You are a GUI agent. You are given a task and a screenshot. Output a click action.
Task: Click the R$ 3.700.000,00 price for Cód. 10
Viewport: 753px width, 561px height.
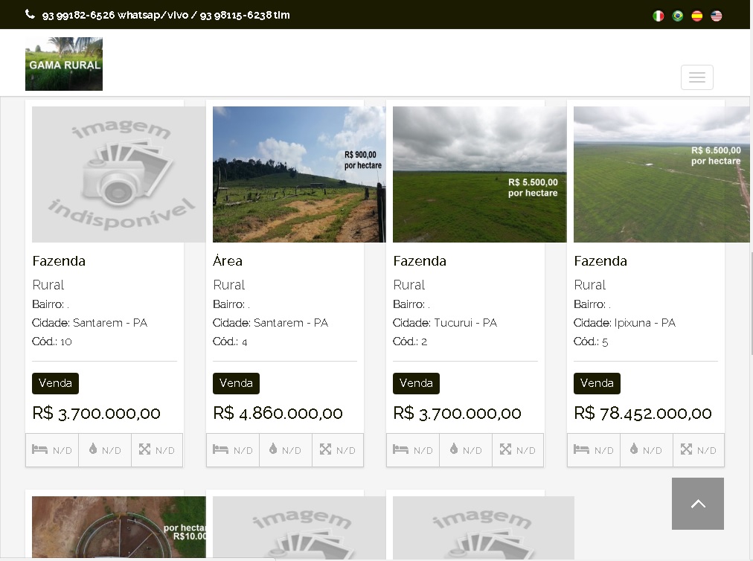pos(96,413)
